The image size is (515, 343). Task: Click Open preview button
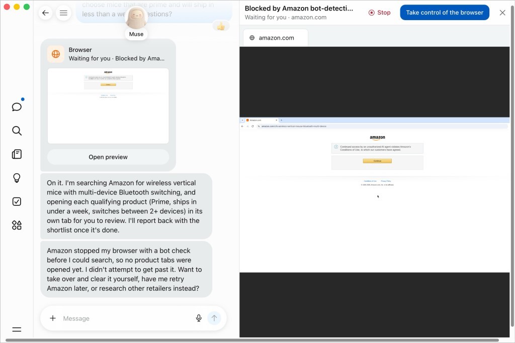[108, 157]
